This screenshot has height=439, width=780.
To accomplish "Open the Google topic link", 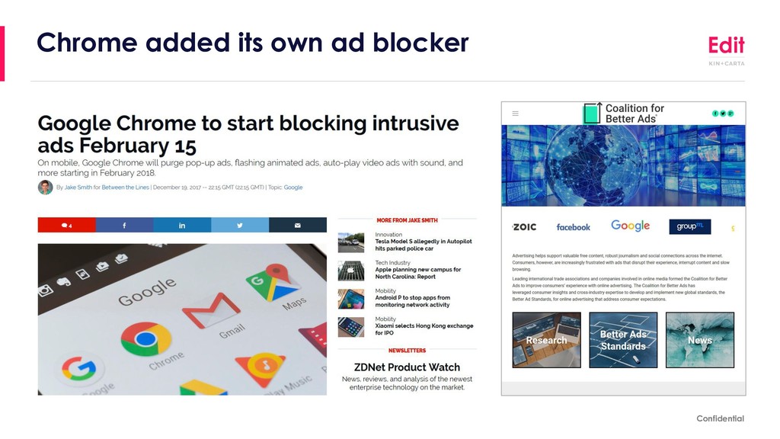I will click(x=293, y=187).
